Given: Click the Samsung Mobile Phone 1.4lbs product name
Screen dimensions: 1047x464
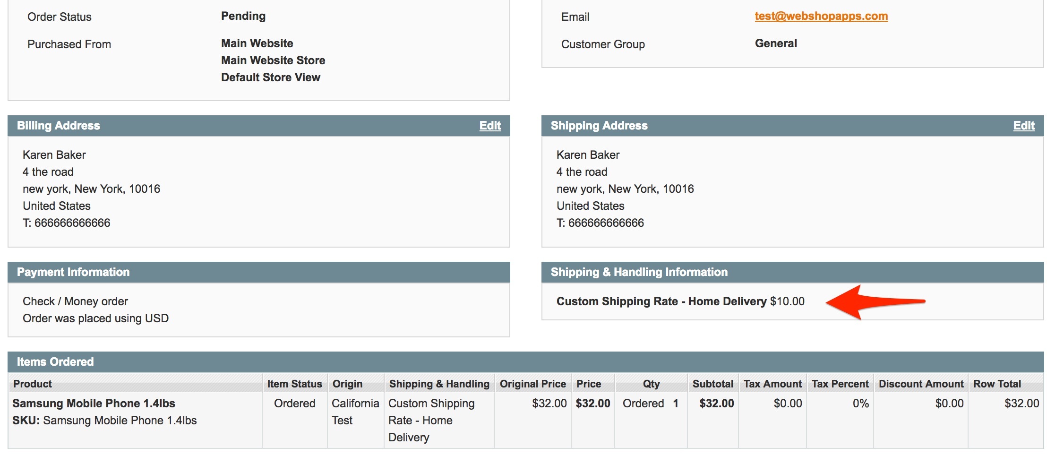Looking at the screenshot, I should tap(94, 404).
